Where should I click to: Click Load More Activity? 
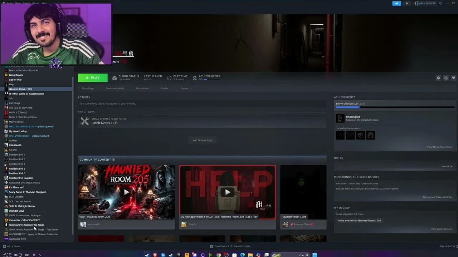[x=202, y=140]
